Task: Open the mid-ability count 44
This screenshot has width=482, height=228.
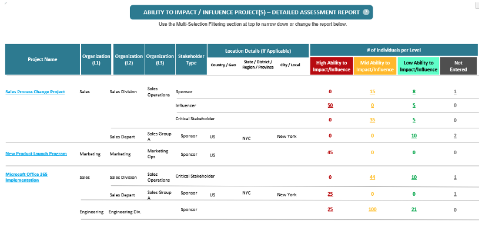Action: (x=372, y=177)
